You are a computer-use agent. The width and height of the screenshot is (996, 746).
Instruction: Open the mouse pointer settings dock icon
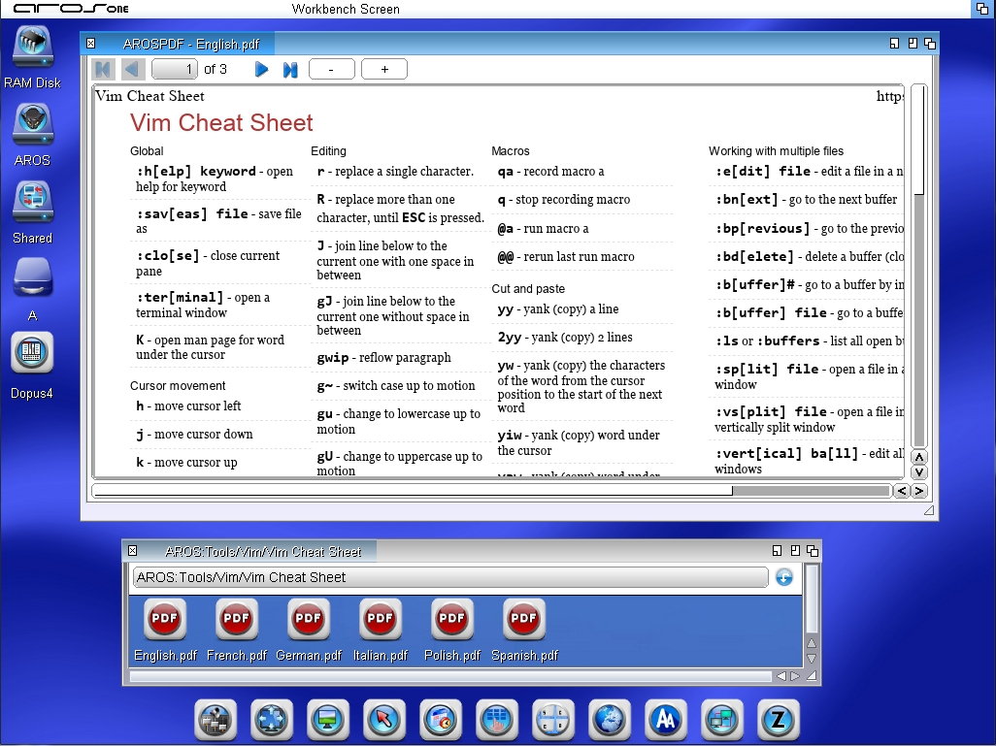point(384,720)
